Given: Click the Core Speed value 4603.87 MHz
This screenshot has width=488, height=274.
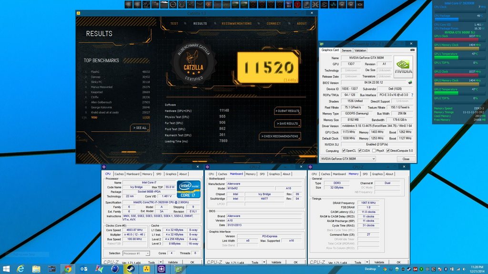Looking at the screenshot, I should (x=133, y=230).
